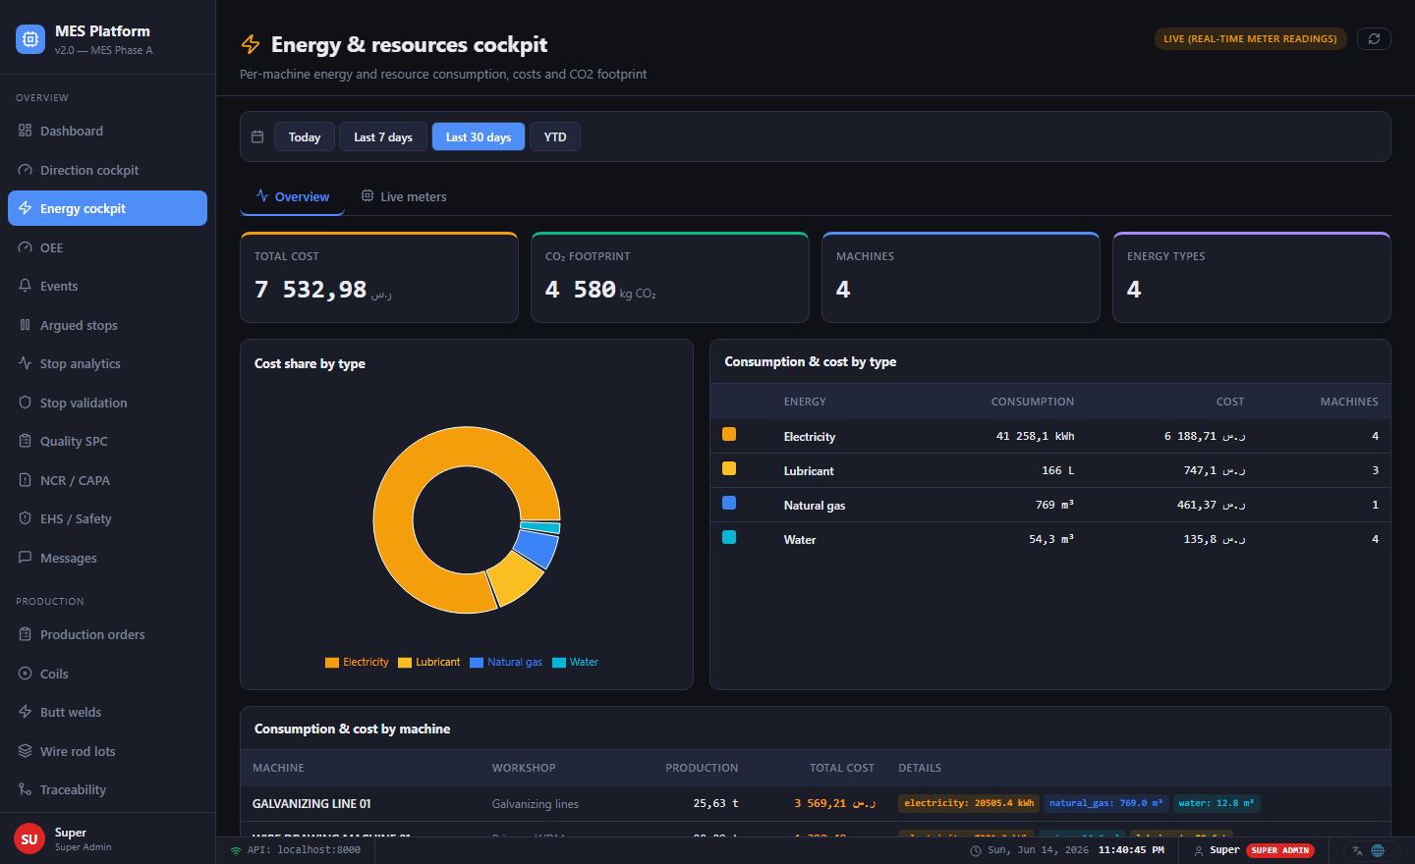
Task: Click the Coils circle icon
Action: (x=25, y=674)
